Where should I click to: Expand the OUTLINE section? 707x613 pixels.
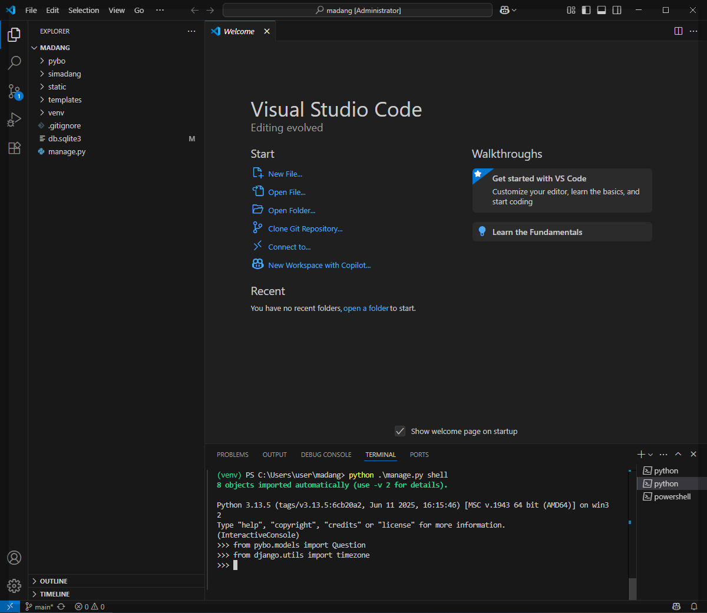click(x=116, y=581)
